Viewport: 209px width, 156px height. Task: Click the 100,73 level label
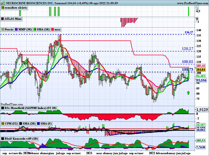point(188,69)
